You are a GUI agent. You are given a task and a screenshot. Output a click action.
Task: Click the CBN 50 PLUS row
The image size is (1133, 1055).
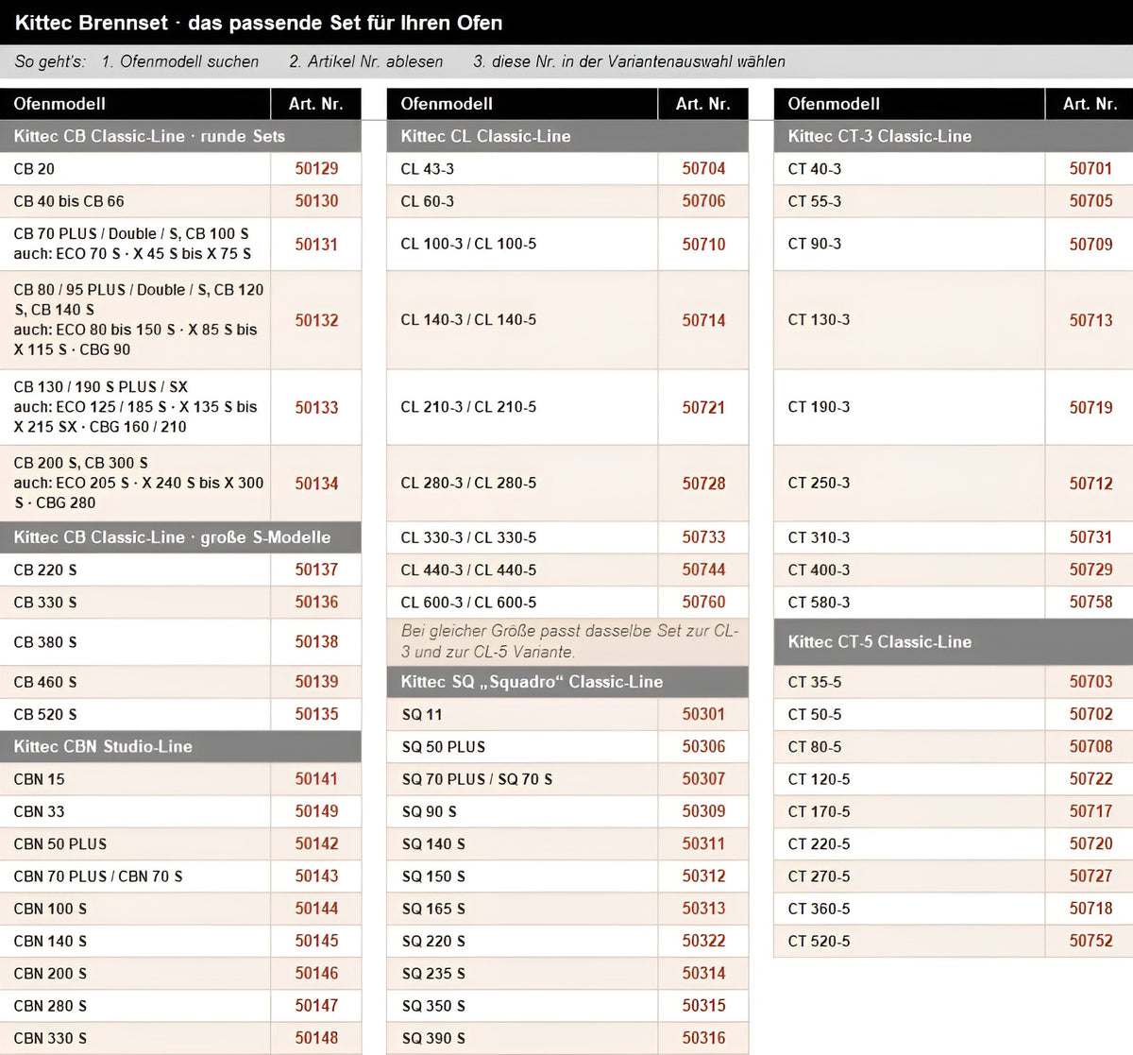tap(180, 843)
